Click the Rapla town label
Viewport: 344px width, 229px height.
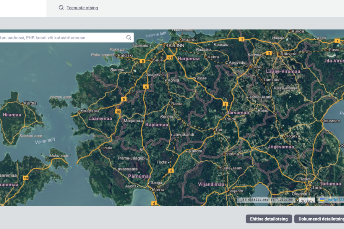177,104
